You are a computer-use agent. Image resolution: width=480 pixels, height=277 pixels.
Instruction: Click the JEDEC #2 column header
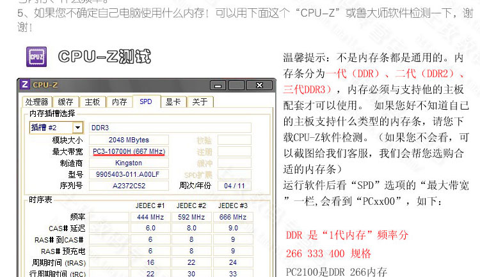tap(191, 206)
